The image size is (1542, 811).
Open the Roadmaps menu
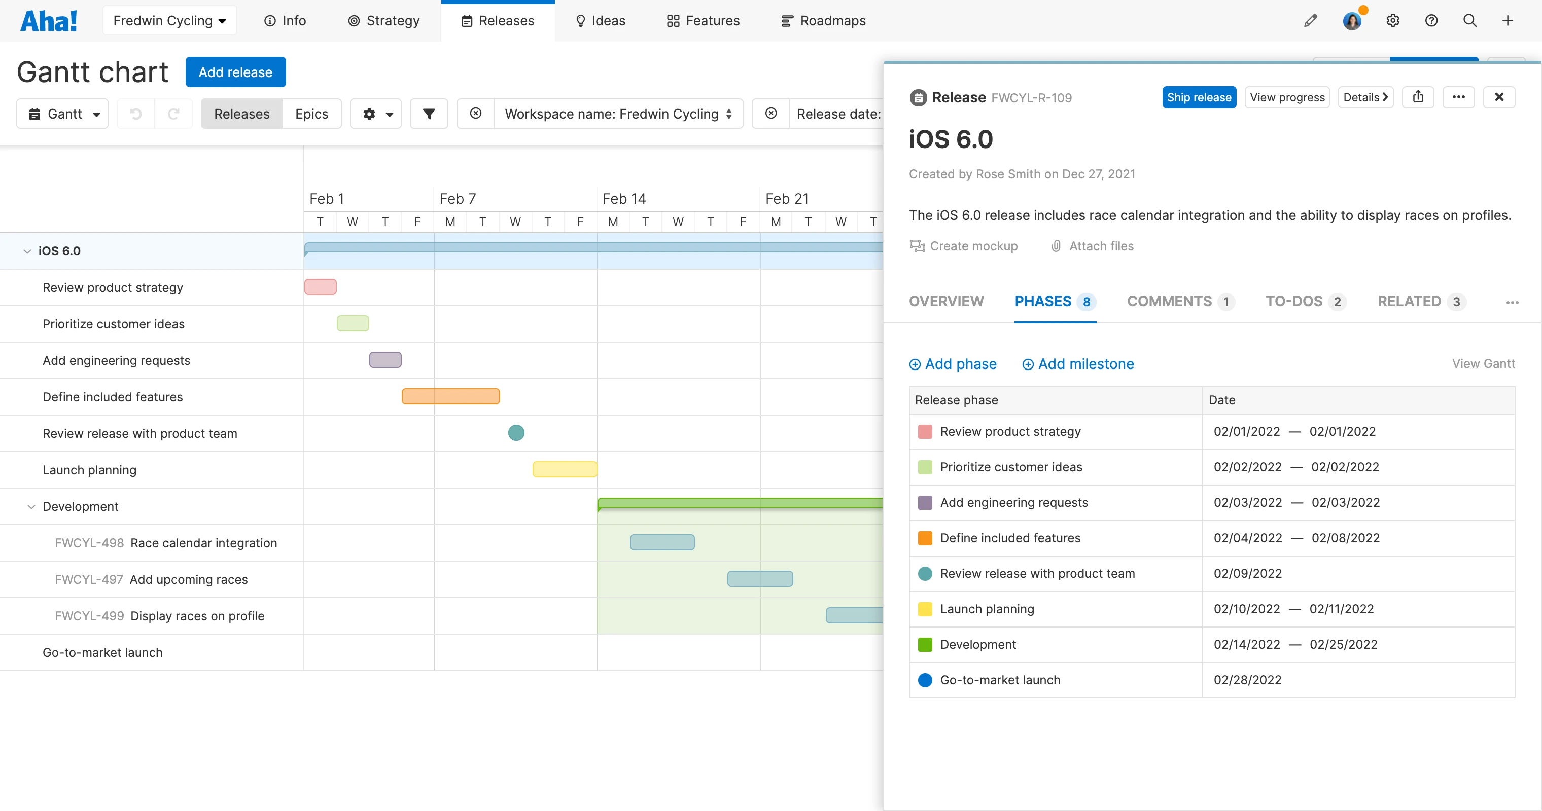pyautogui.click(x=823, y=21)
